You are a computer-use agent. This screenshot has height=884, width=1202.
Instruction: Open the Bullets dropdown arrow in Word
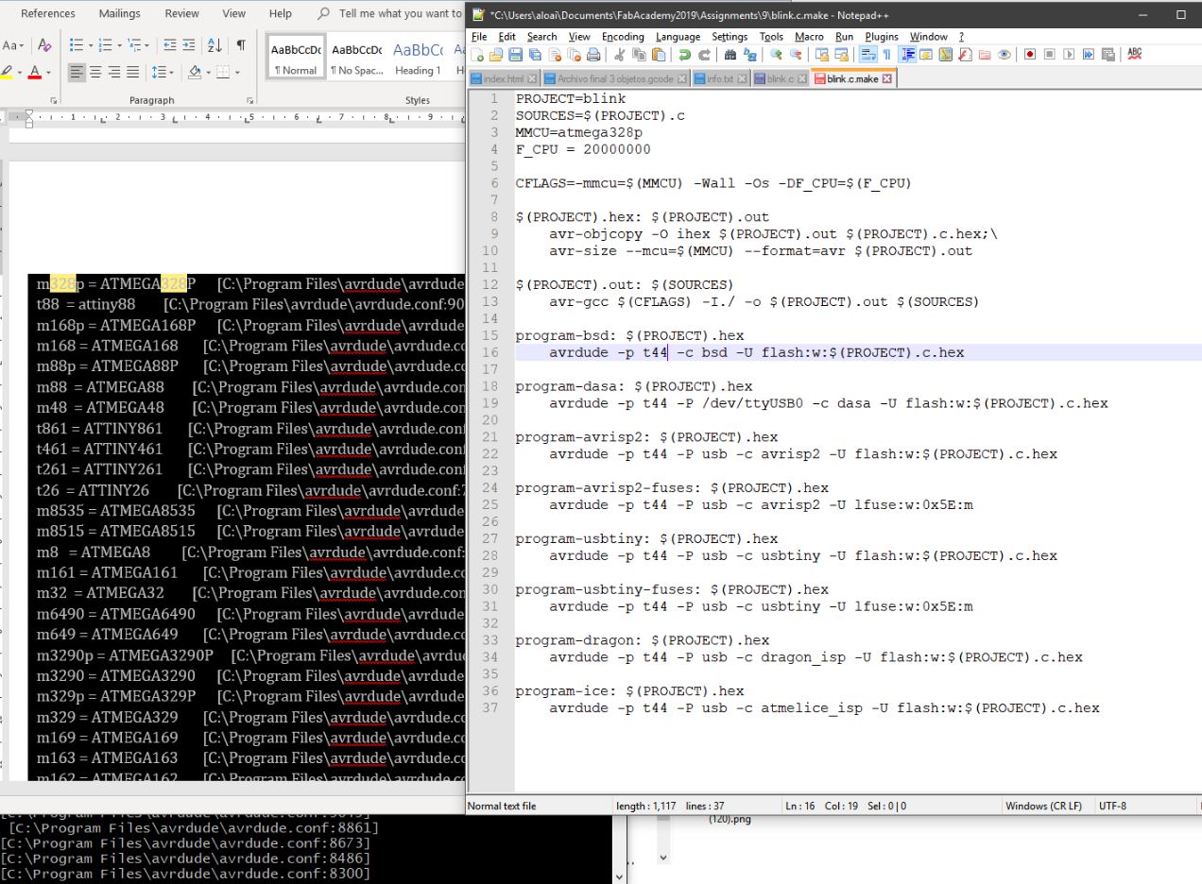click(x=91, y=45)
